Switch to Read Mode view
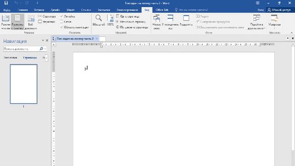 [x=6, y=22]
